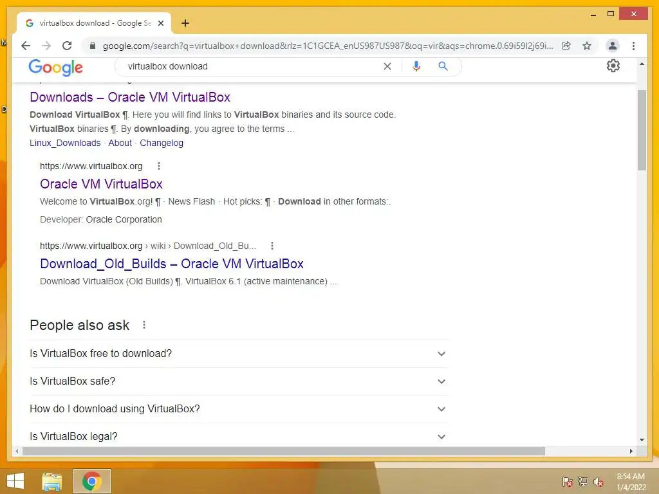
Task: Click the taskbar clock showing 8:54 AM
Action: pyautogui.click(x=631, y=481)
